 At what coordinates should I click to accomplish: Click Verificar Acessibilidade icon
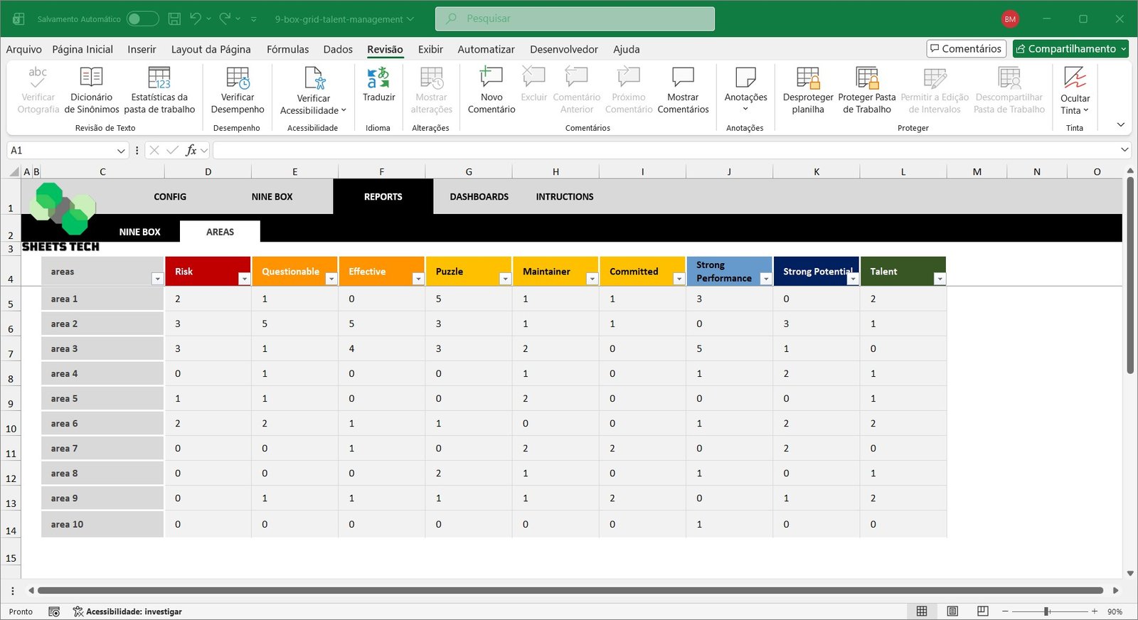(x=314, y=77)
